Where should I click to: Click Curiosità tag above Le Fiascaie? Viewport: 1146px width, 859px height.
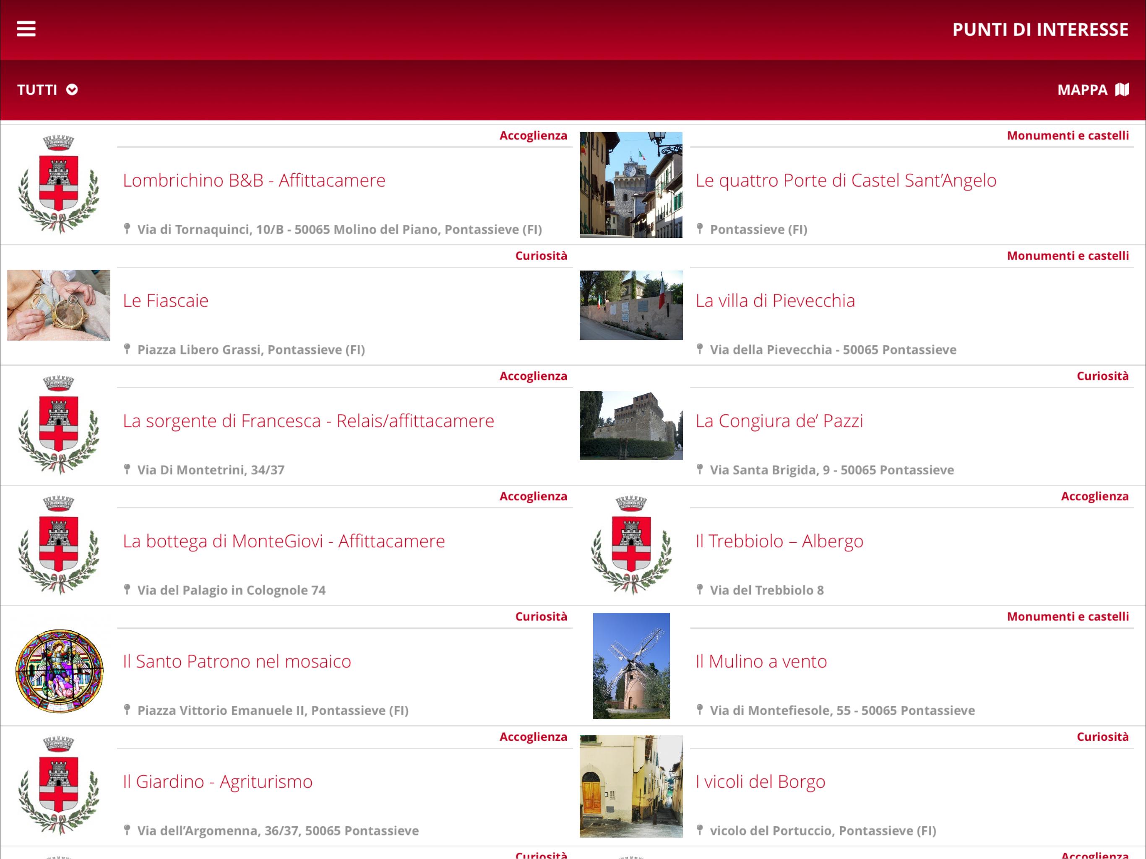(x=541, y=256)
